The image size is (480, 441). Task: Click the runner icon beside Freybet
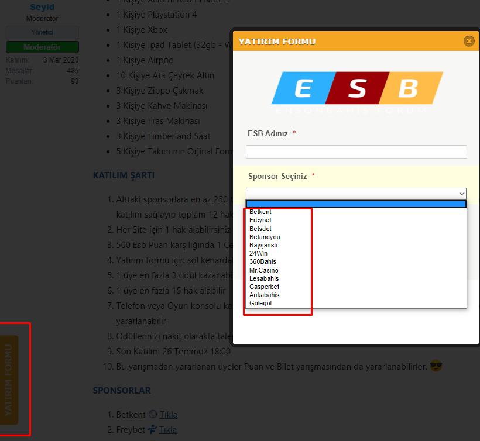tap(152, 429)
